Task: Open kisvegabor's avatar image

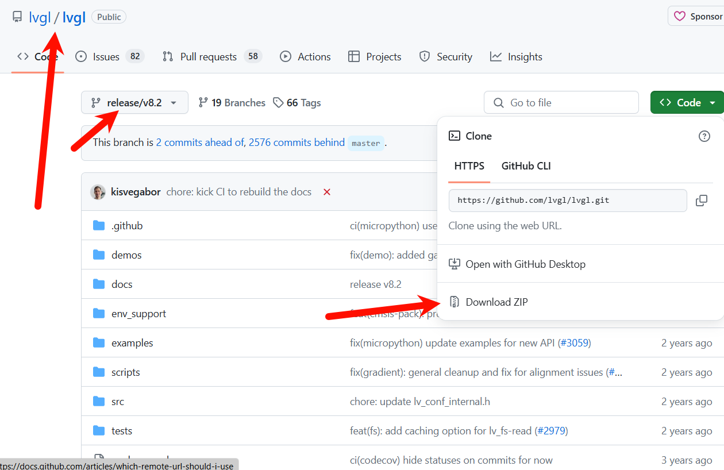Action: [98, 192]
